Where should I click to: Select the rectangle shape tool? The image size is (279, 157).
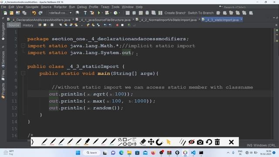(125, 140)
